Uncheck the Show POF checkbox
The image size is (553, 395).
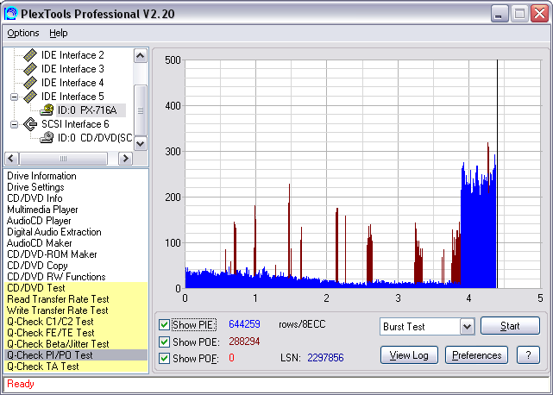point(164,358)
